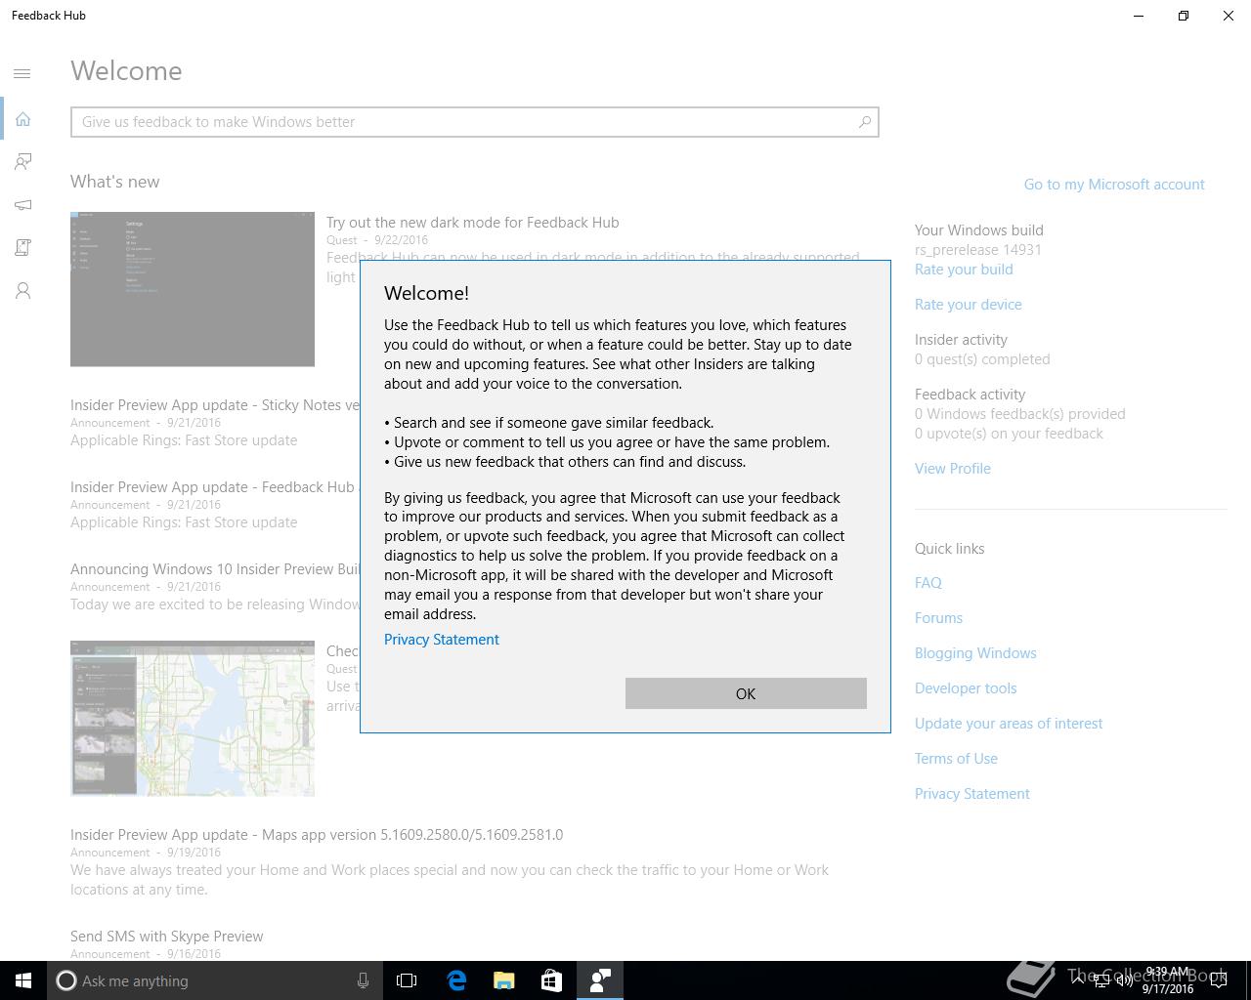Open the Quests sidebar icon
1251x1000 pixels.
[22, 248]
